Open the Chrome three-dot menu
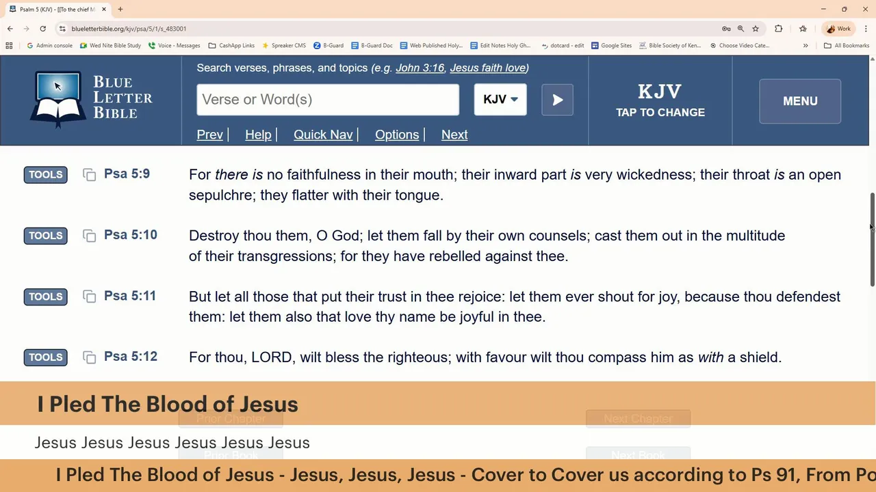 point(866,29)
